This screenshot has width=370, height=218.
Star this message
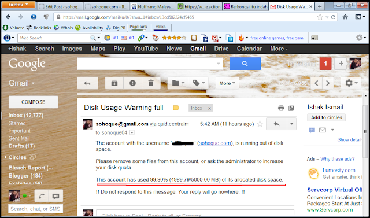pyautogui.click(x=260, y=124)
